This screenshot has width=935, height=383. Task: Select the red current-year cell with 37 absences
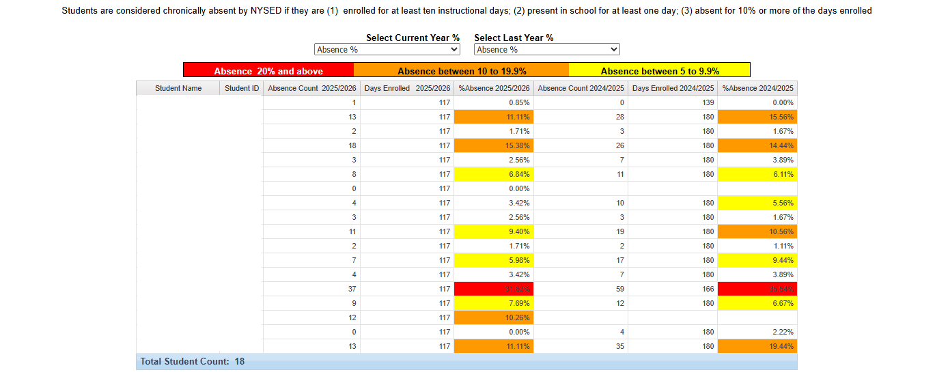494,289
